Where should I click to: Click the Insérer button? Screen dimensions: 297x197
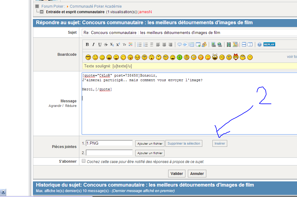tap(220, 143)
